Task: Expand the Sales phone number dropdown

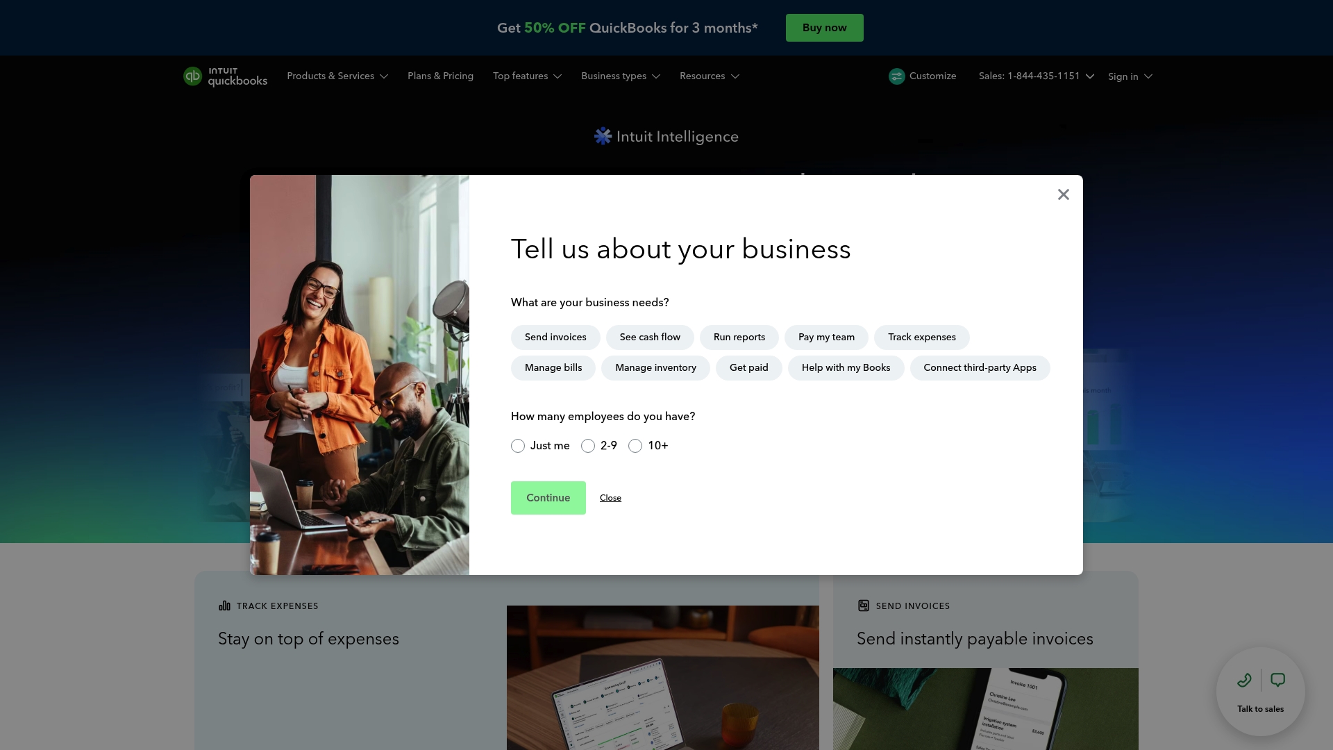Action: [1037, 76]
